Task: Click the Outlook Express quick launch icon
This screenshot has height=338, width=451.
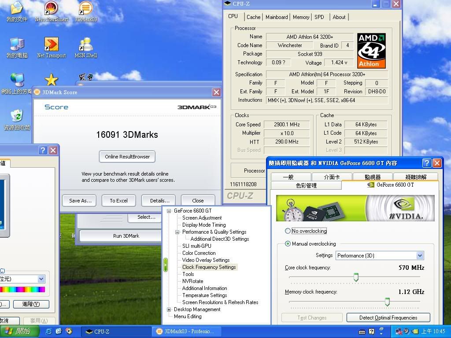Action: click(x=59, y=331)
